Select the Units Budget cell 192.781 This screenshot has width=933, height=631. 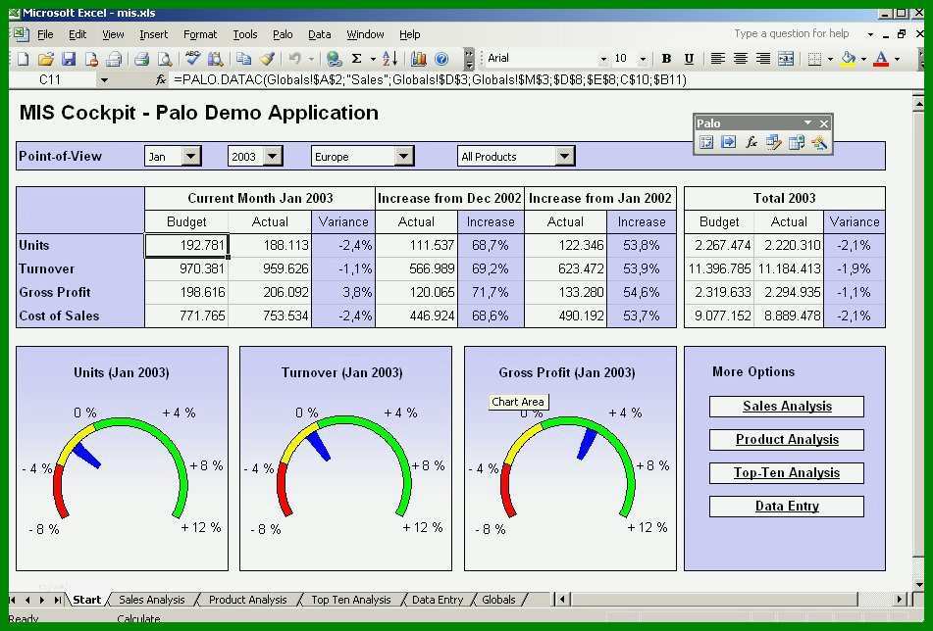coord(186,245)
